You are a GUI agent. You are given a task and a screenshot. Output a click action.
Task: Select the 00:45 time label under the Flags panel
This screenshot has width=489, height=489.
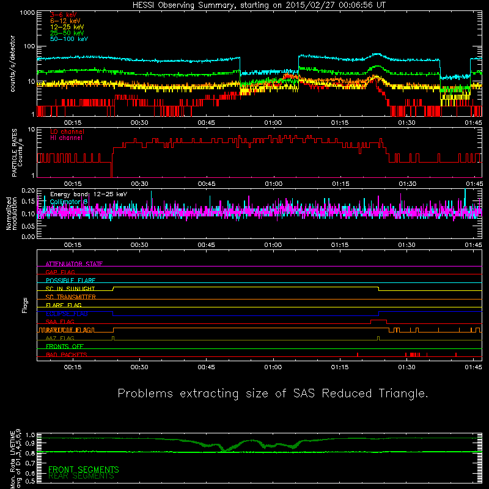206,367
